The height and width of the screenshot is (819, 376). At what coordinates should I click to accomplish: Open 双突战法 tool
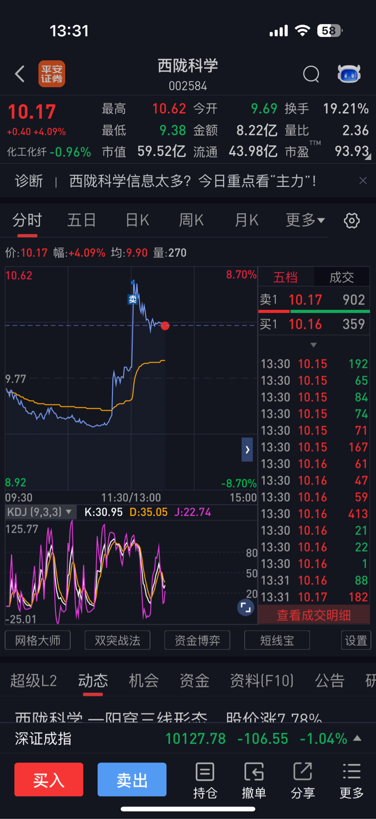coord(117,640)
